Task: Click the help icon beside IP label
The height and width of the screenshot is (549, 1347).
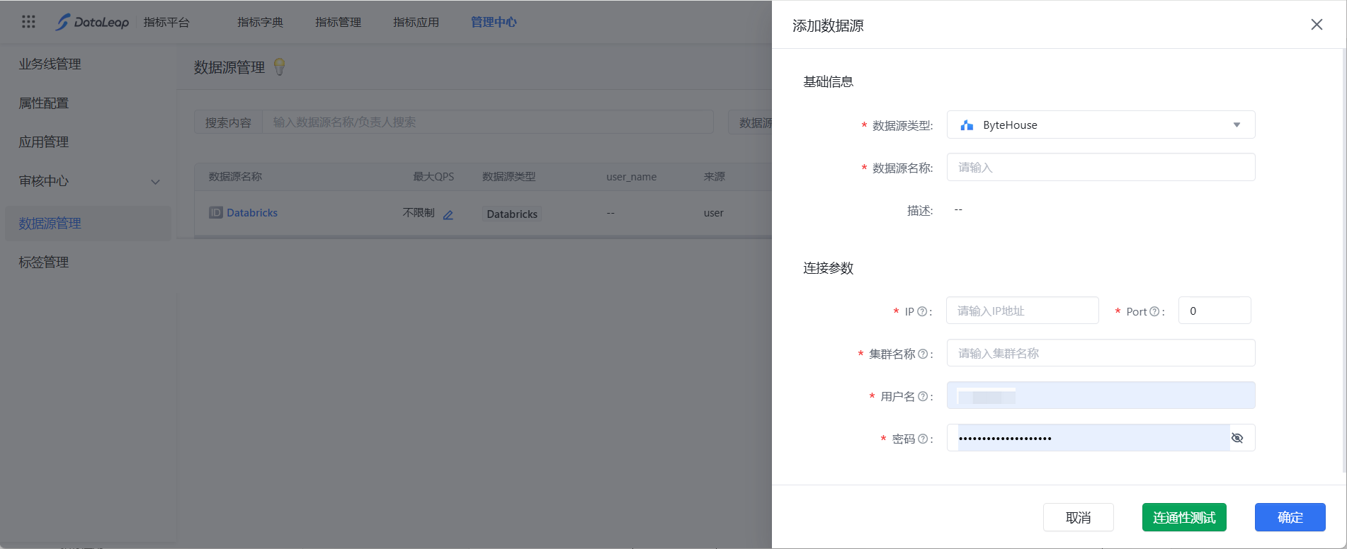Action: [x=922, y=311]
